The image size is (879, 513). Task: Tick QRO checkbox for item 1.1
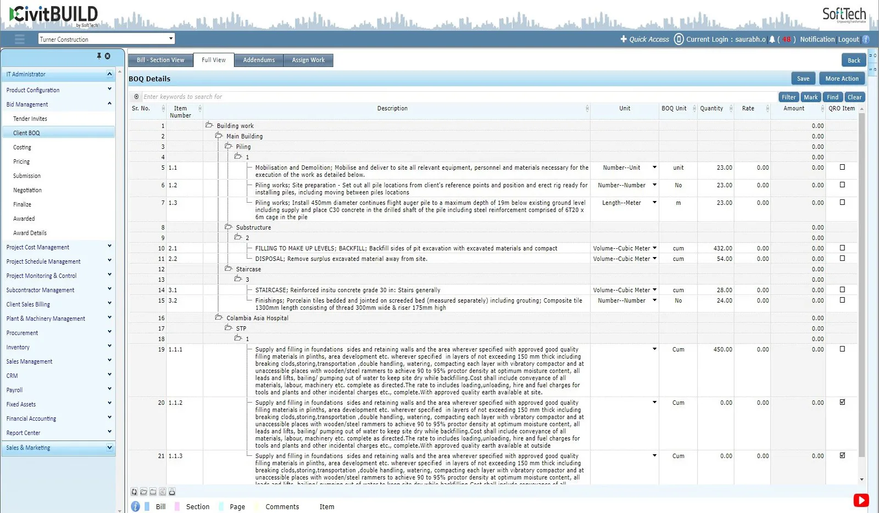(842, 168)
